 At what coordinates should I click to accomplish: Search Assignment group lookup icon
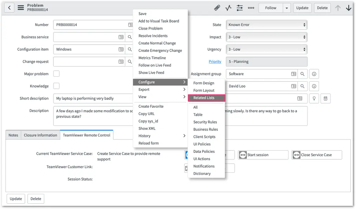[303, 74]
